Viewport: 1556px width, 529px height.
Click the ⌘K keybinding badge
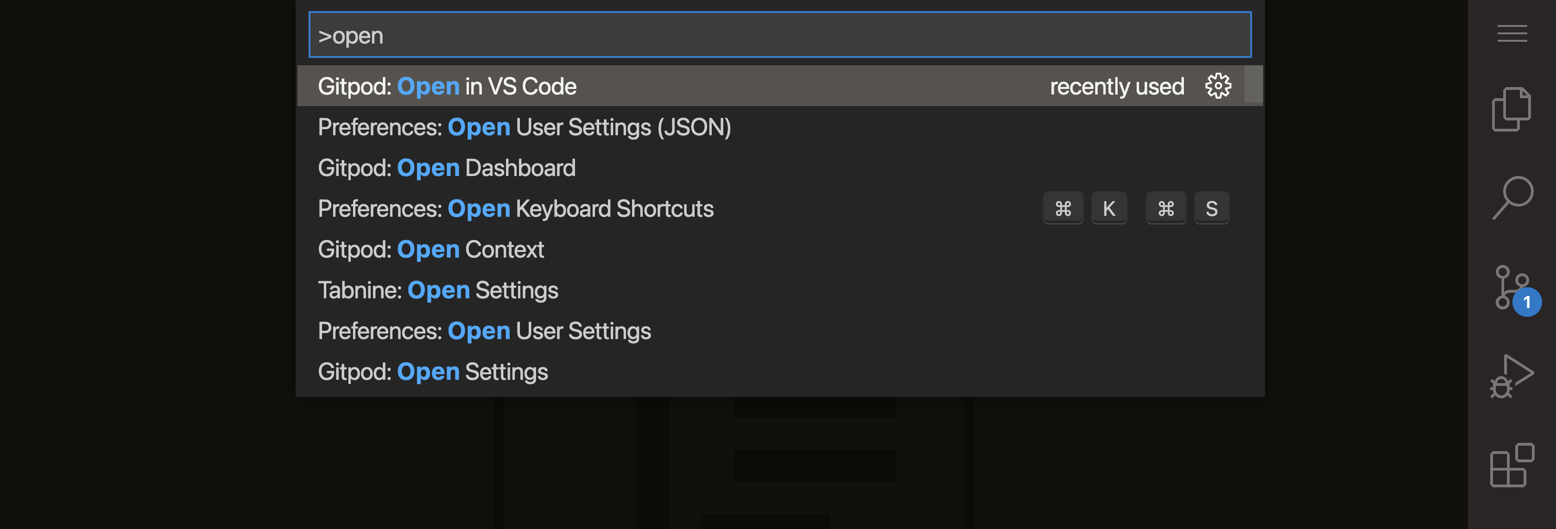coord(1086,208)
